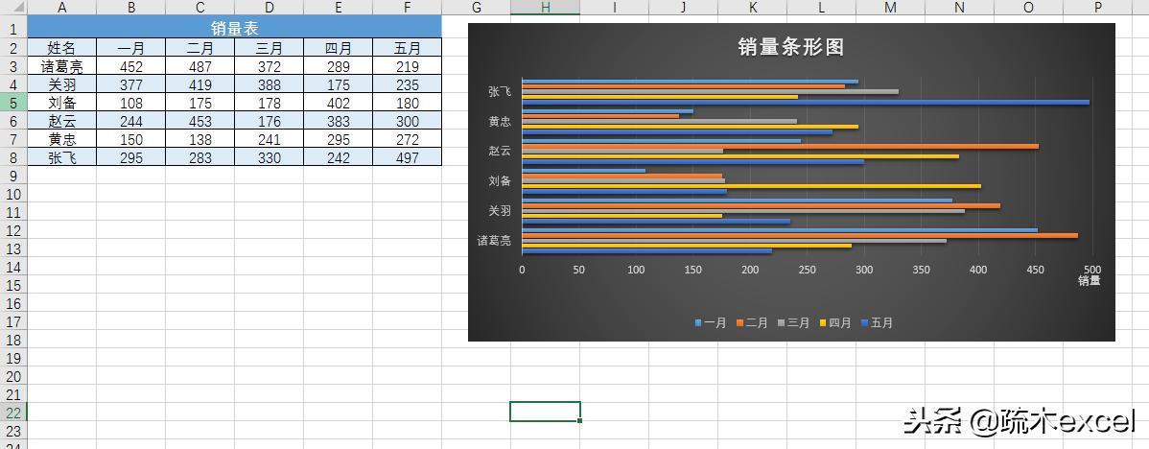Select column F header

click(x=408, y=8)
